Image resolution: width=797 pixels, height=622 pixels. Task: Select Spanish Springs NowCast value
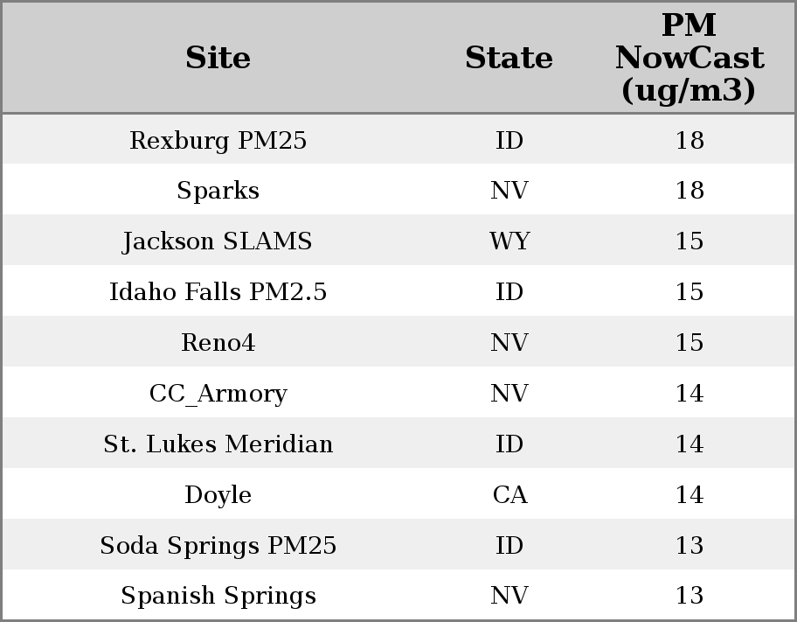[x=690, y=596]
